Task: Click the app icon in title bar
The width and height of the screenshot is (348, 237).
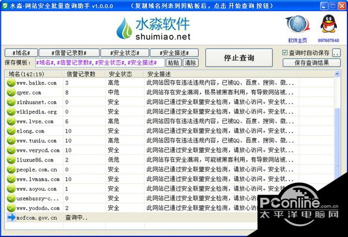Action: click(4, 5)
